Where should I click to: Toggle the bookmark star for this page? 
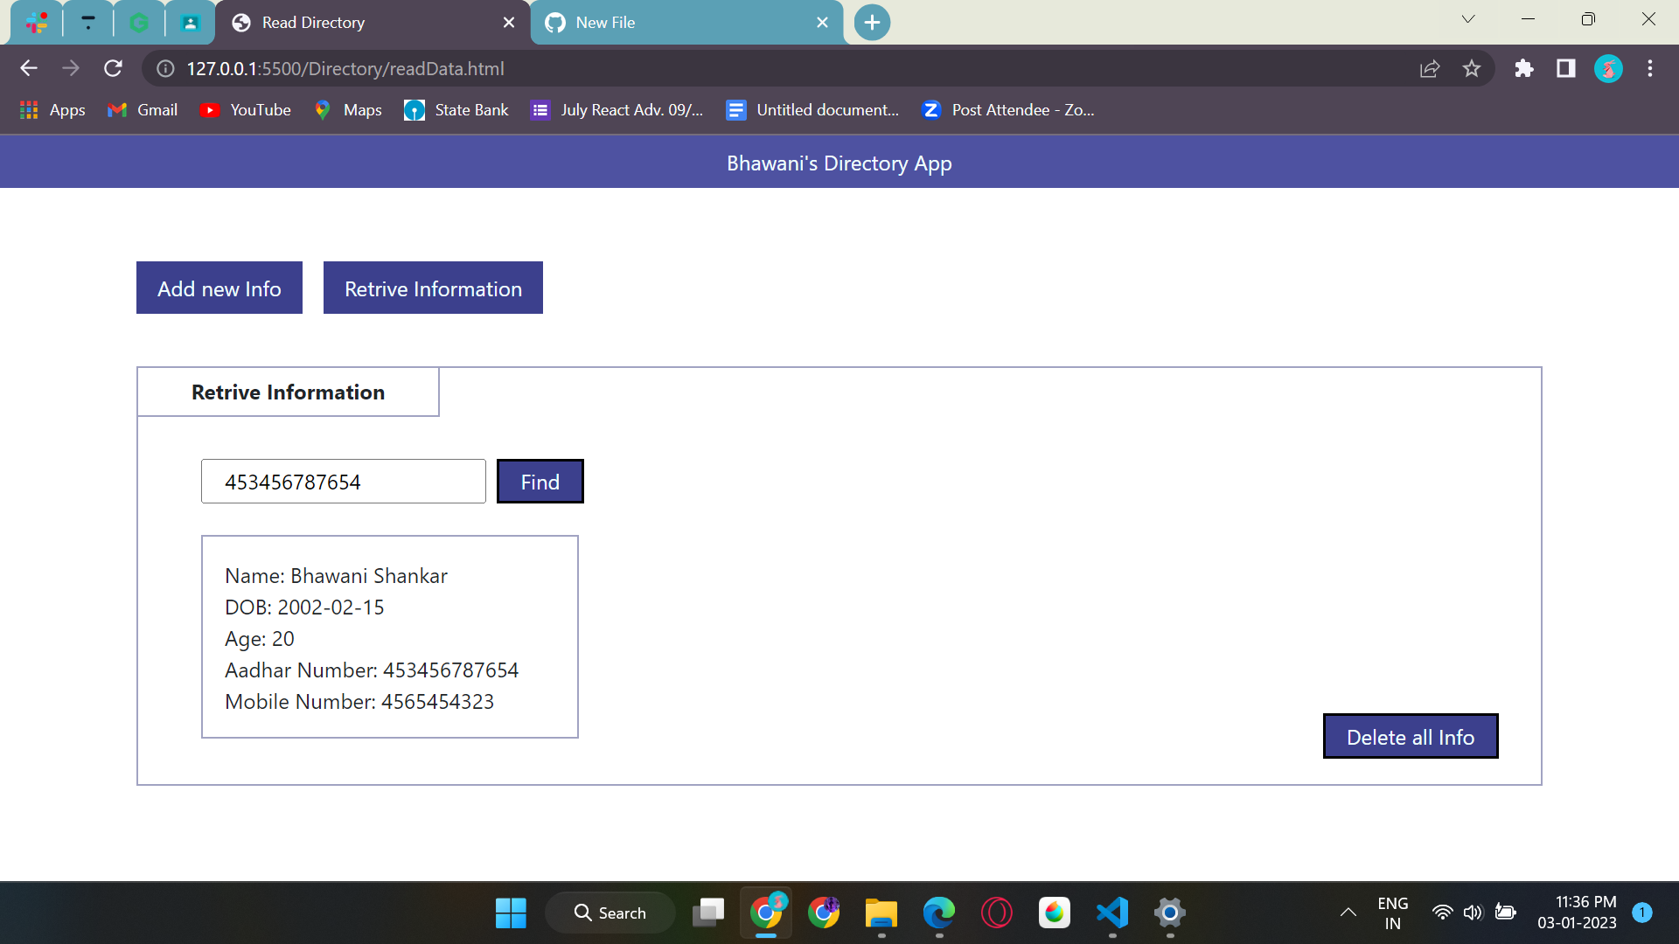pos(1472,68)
